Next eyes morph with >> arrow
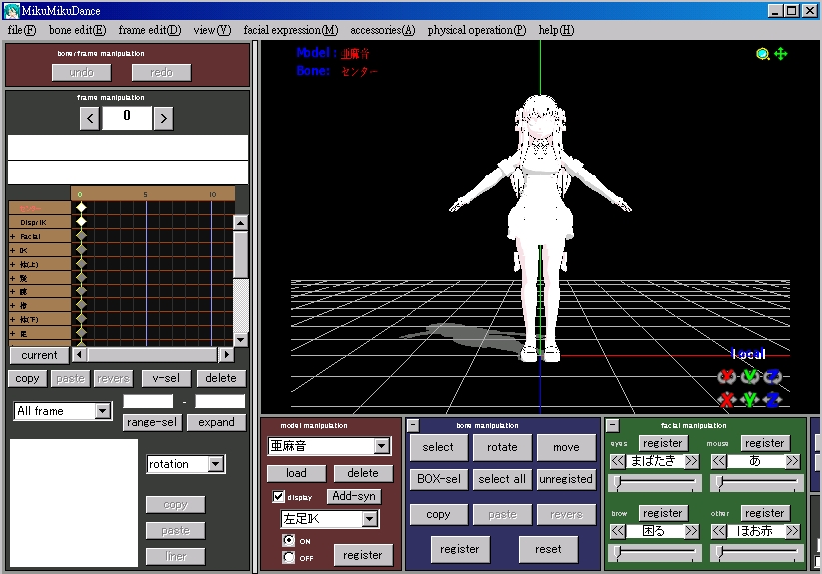Image resolution: width=822 pixels, height=574 pixels. pyautogui.click(x=692, y=461)
